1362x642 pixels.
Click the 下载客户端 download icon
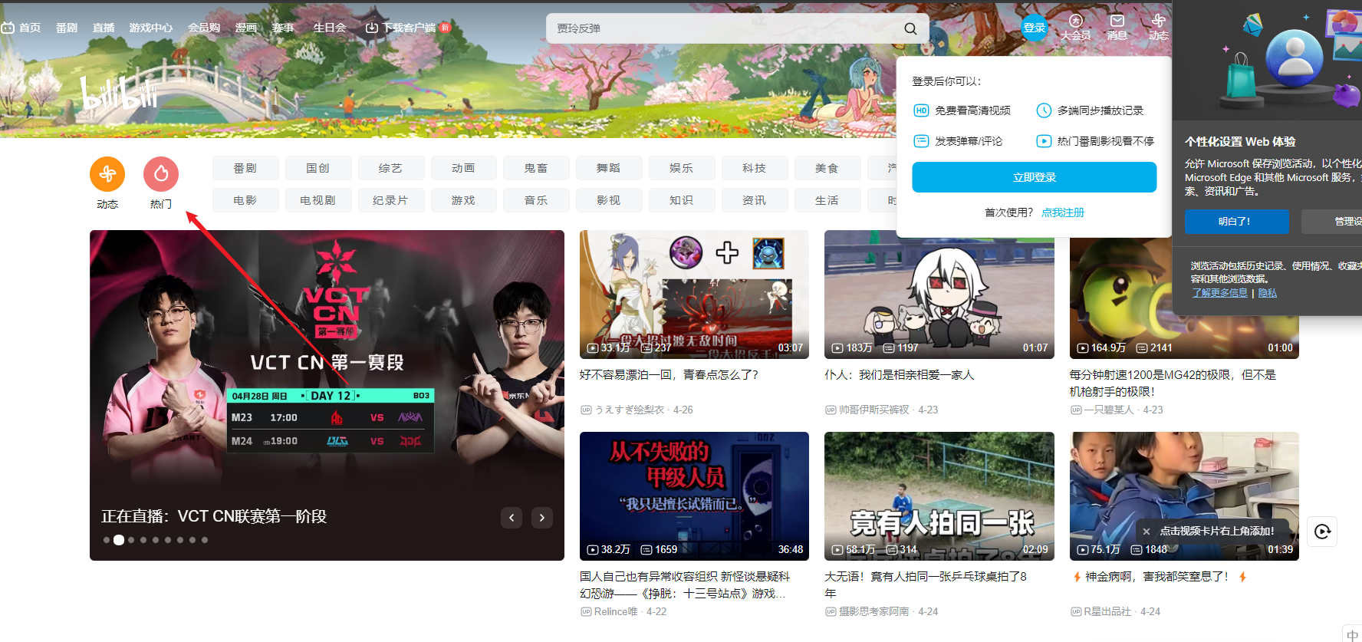[x=371, y=28]
